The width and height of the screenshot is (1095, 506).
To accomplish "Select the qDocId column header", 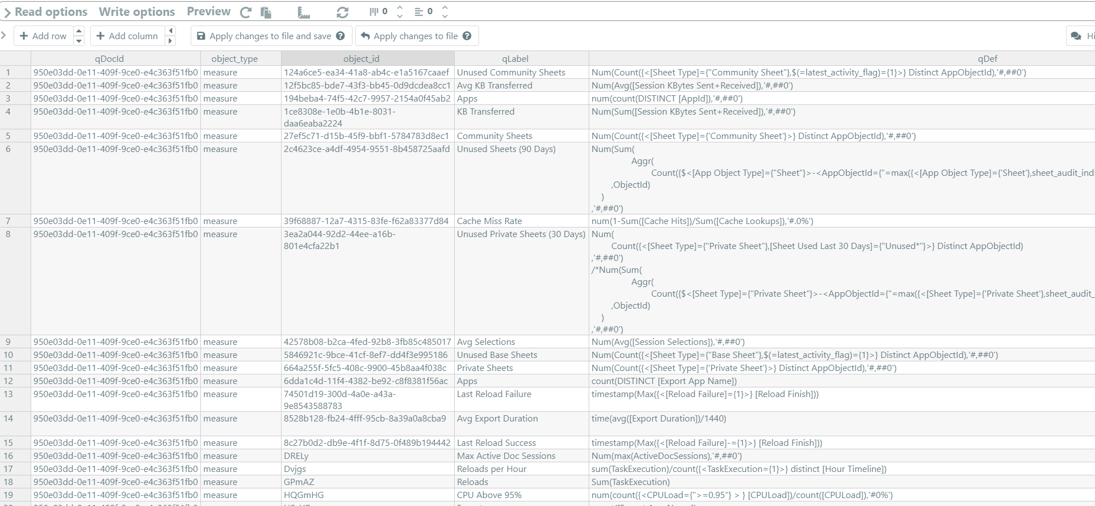I will point(116,58).
